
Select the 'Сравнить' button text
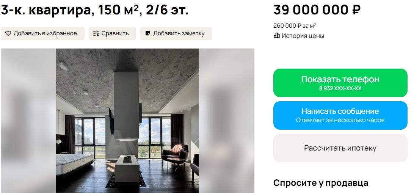[x=115, y=33]
